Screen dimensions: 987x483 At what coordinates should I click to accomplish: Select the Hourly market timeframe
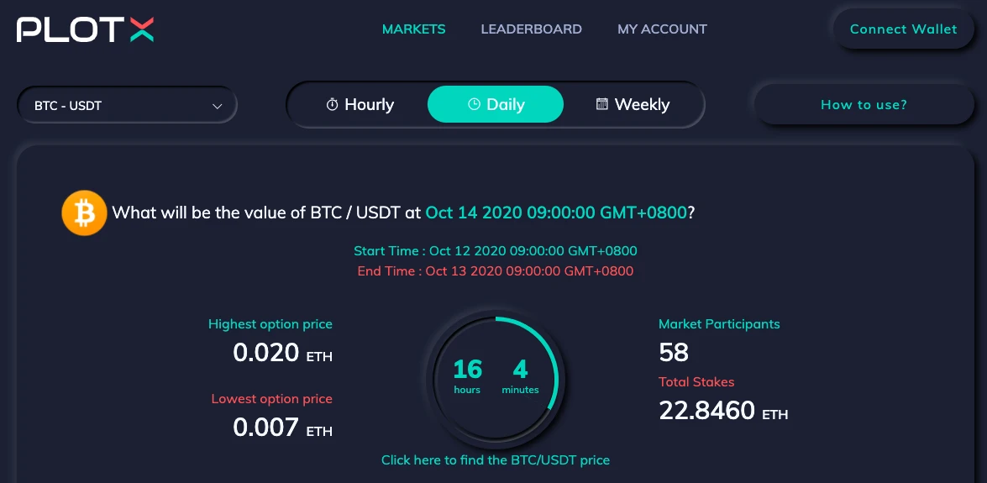coord(360,105)
